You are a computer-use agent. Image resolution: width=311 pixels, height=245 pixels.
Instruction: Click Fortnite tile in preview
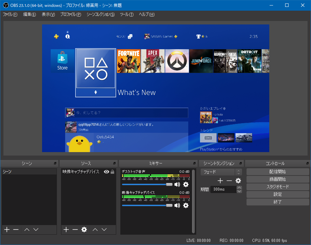point(129,61)
